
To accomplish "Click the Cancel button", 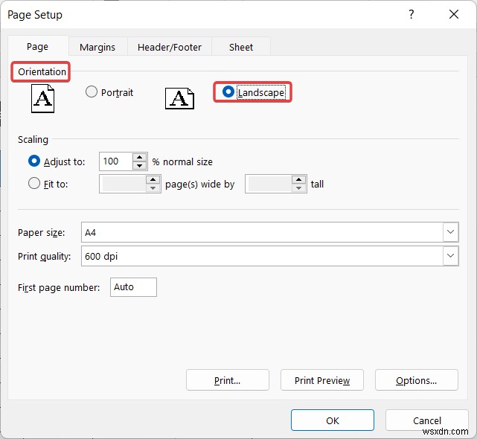I will (x=427, y=420).
